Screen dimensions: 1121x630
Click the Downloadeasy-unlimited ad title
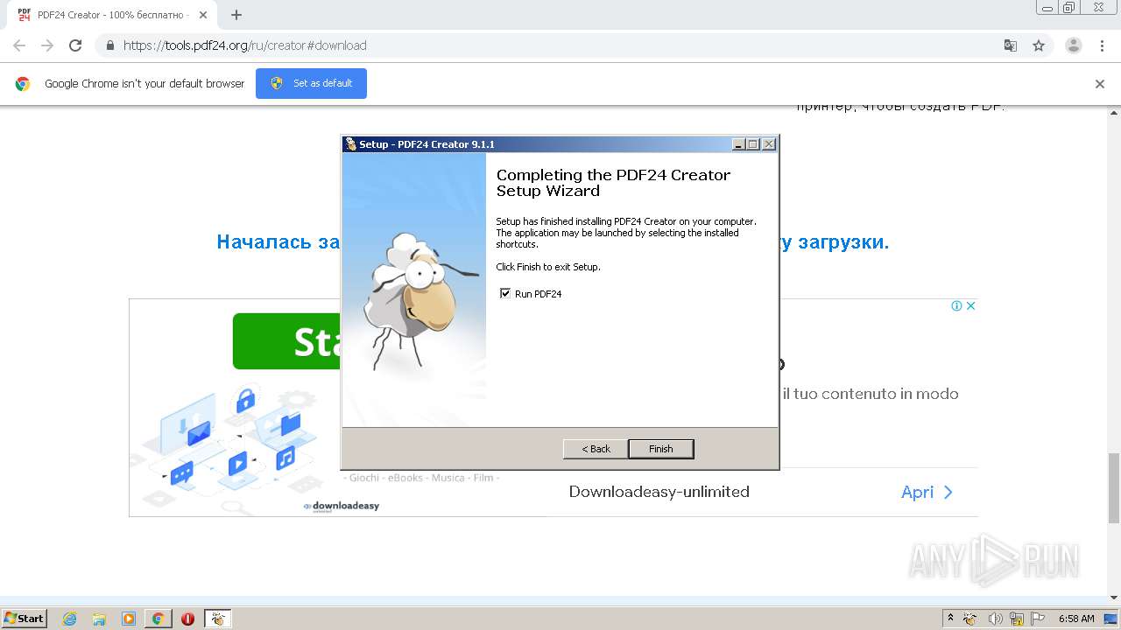click(x=659, y=492)
